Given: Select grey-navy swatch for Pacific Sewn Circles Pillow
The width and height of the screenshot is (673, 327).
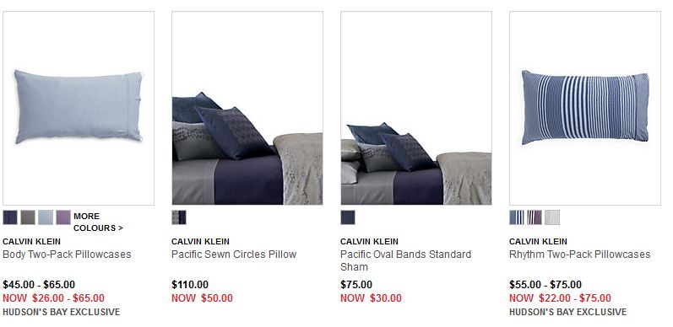Looking at the screenshot, I should 179,217.
